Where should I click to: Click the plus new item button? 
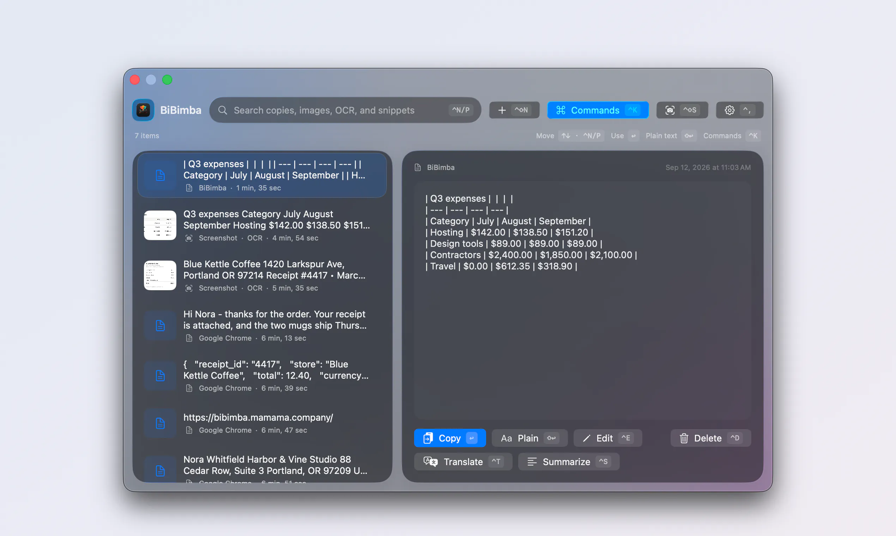[514, 110]
